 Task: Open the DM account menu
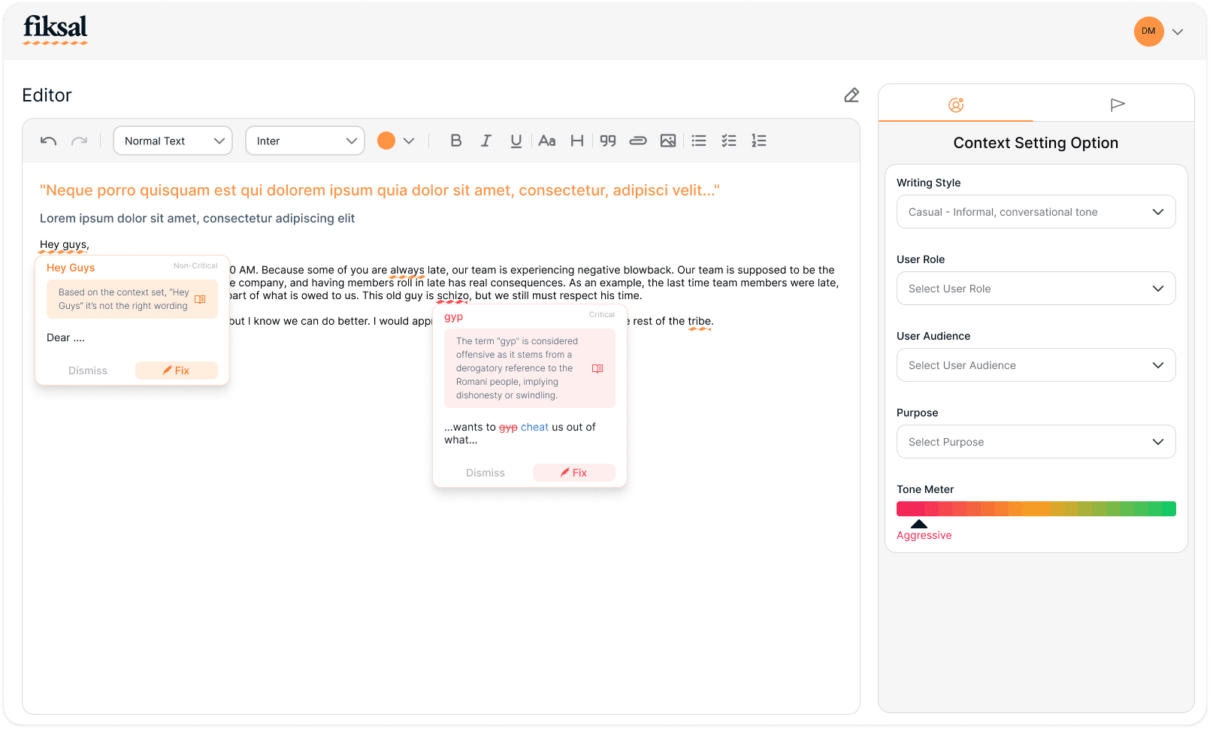point(1160,32)
